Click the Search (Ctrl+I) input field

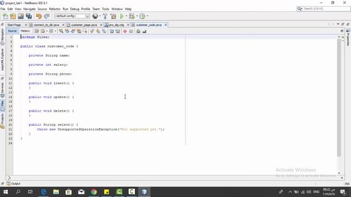click(326, 9)
